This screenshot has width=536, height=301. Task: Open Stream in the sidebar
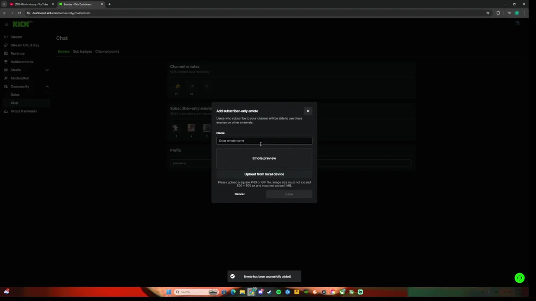pyautogui.click(x=16, y=37)
